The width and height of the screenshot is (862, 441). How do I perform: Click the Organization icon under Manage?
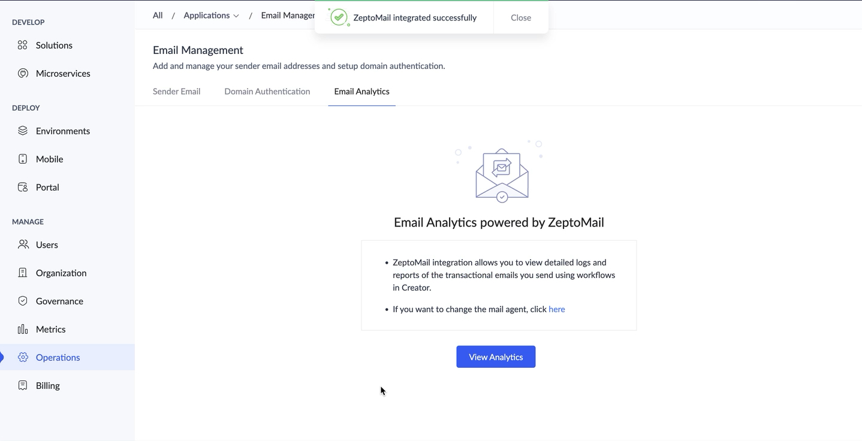pos(22,272)
